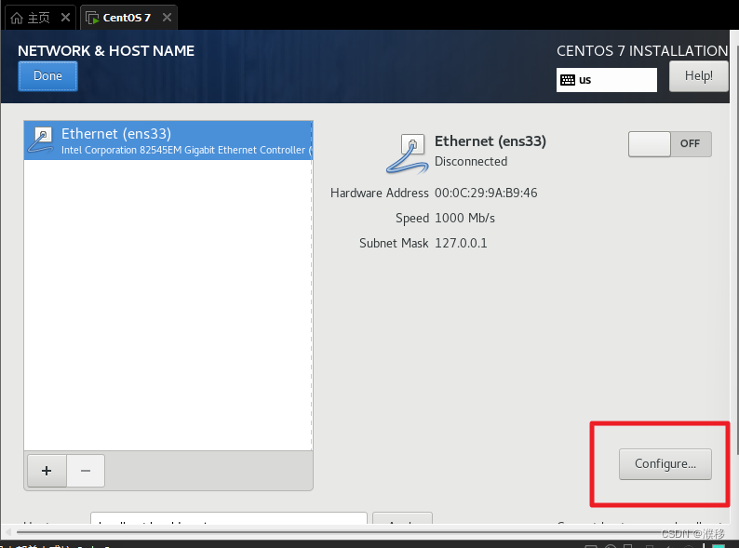Viewport: 739px width, 548px height.
Task: Click the Ethernet cable icon in details panel
Action: [x=408, y=154]
